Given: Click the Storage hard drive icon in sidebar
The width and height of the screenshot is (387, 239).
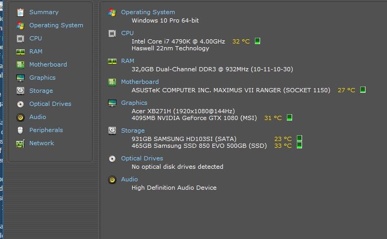Looking at the screenshot, I should coord(20,91).
